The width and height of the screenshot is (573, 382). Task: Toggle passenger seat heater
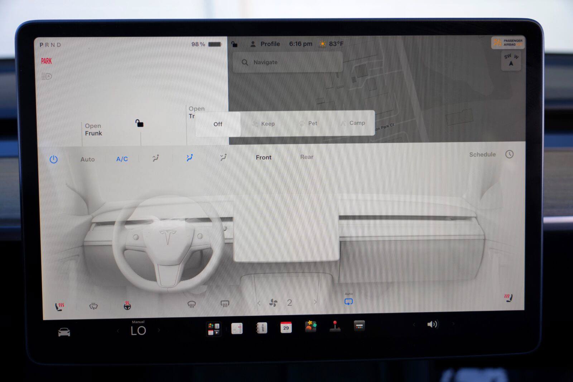click(x=509, y=297)
